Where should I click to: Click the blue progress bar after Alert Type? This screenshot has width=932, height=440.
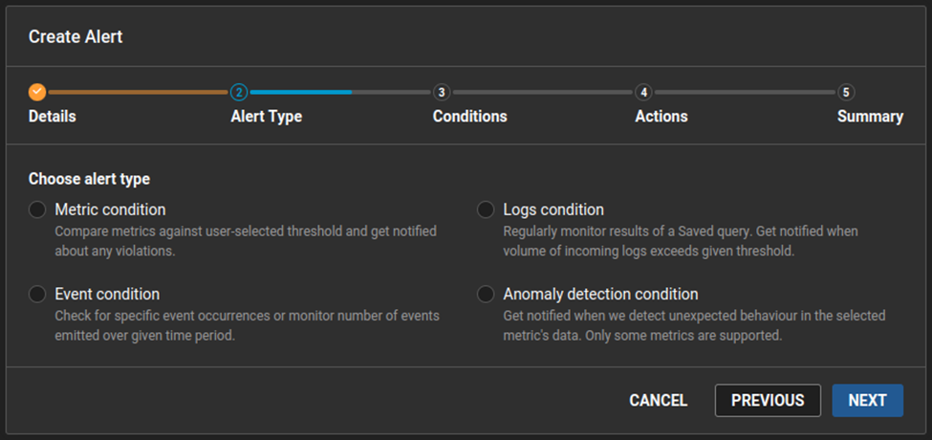(x=300, y=92)
